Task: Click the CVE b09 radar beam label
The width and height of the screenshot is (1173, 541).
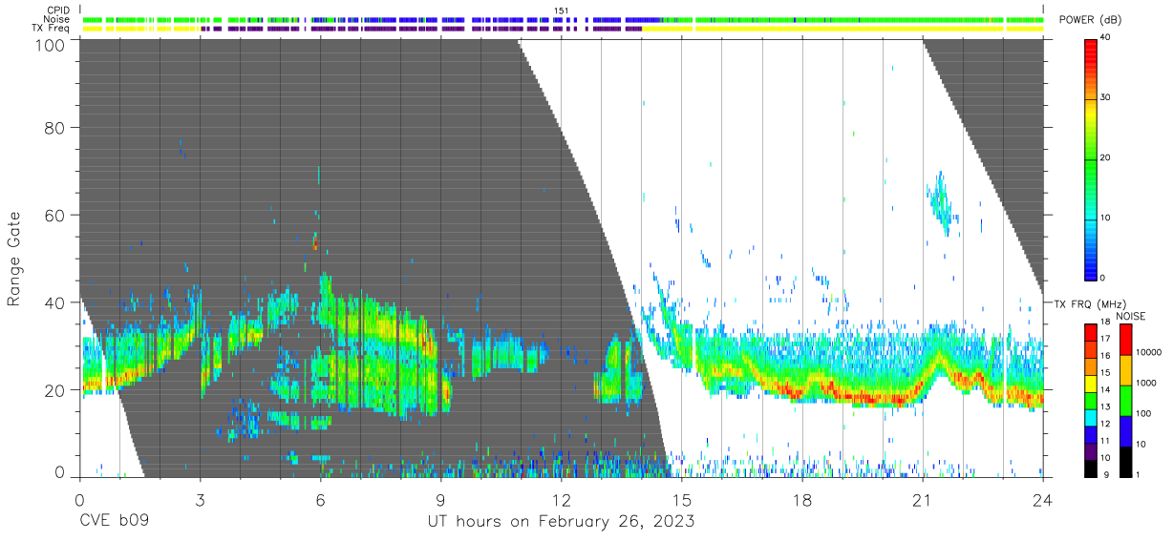Action: 114,522
